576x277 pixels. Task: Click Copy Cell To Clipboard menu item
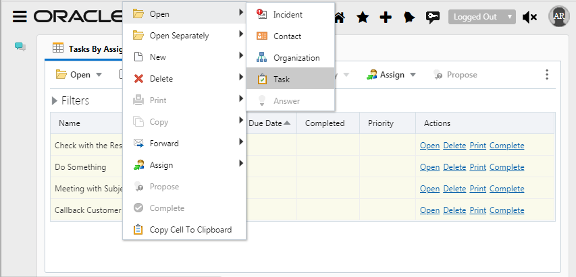click(190, 230)
